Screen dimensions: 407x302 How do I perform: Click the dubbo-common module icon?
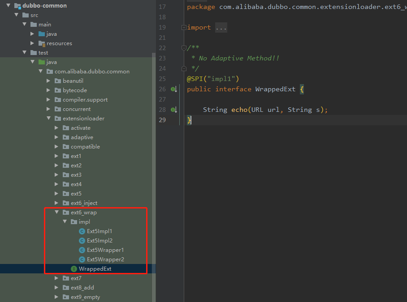pyautogui.click(x=17, y=6)
